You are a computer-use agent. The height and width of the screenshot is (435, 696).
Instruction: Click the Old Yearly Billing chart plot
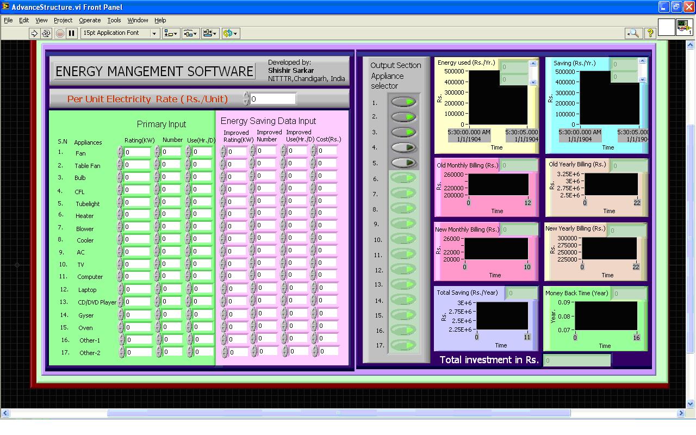611,185
